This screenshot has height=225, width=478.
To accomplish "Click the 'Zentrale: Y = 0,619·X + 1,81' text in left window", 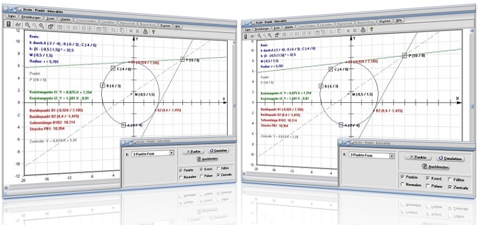I will 53,141.
